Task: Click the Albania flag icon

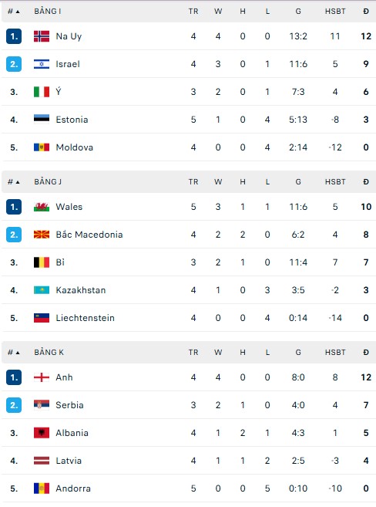Action: (x=42, y=433)
